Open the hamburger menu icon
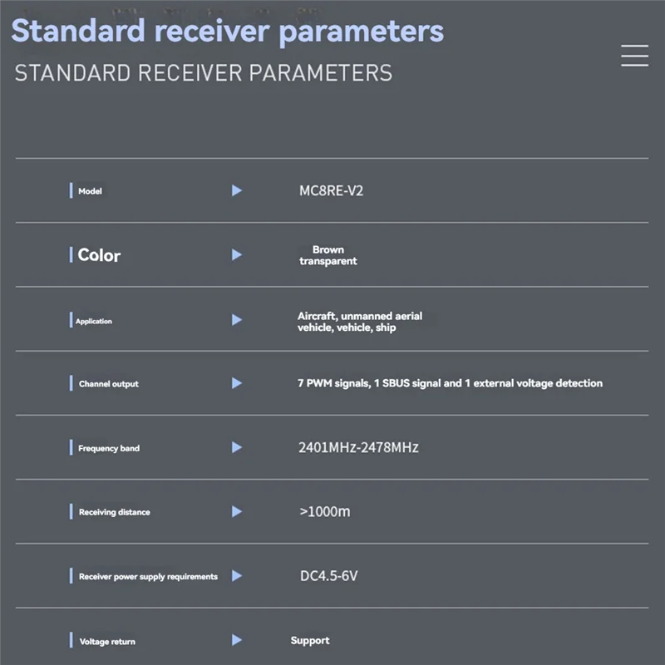The height and width of the screenshot is (665, 665). tap(634, 55)
